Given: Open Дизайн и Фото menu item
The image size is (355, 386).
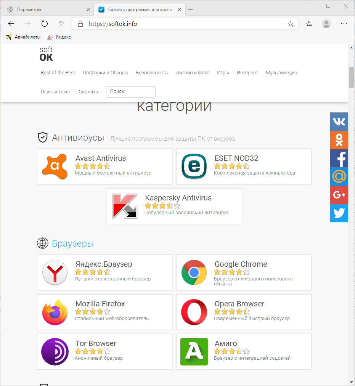Looking at the screenshot, I should [x=193, y=73].
